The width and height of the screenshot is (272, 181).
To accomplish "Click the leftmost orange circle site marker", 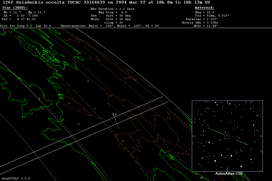I will pyautogui.click(x=39, y=99).
